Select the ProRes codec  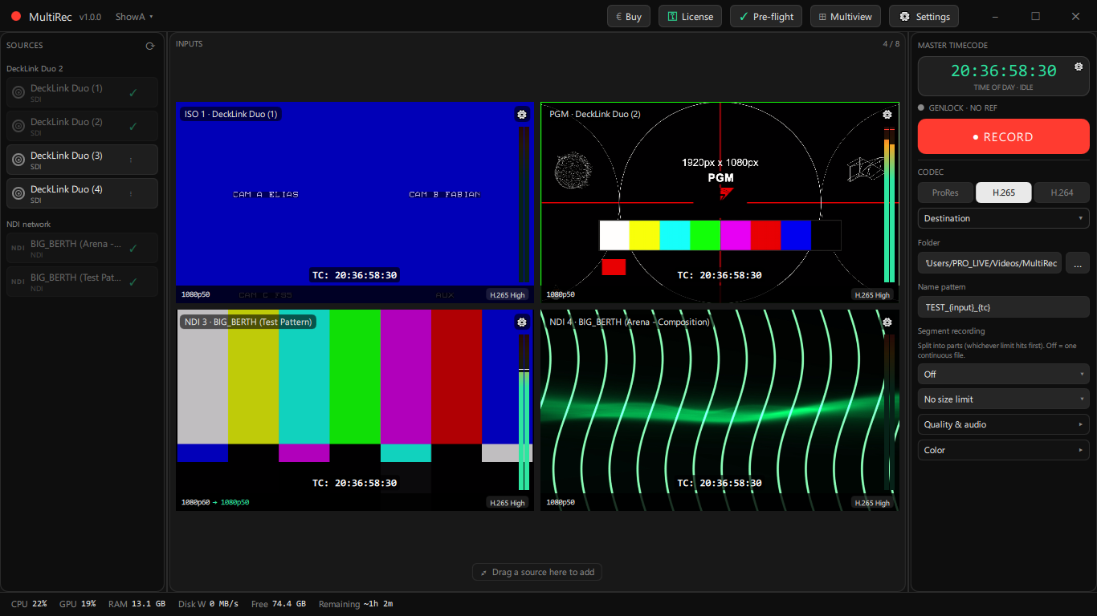coord(945,192)
